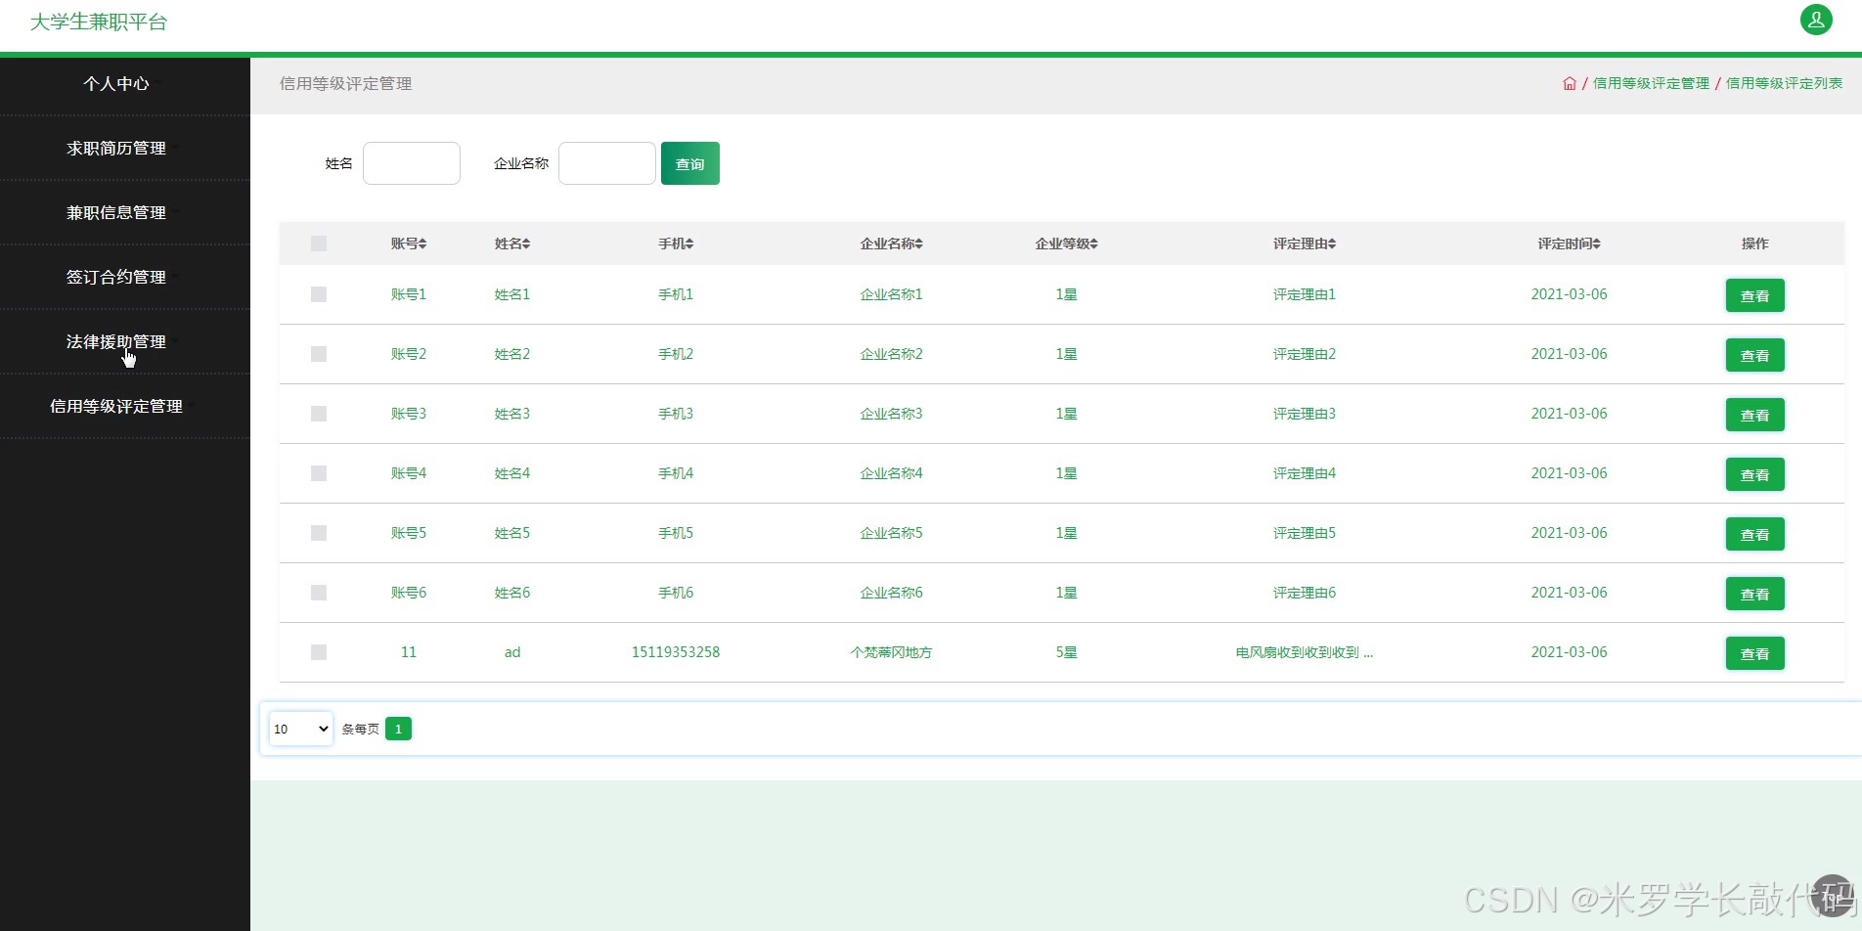Click 查看 for the 账号6 row
This screenshot has width=1862, height=931.
(x=1754, y=594)
